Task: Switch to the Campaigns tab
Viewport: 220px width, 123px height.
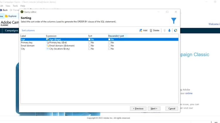Action: [11, 30]
